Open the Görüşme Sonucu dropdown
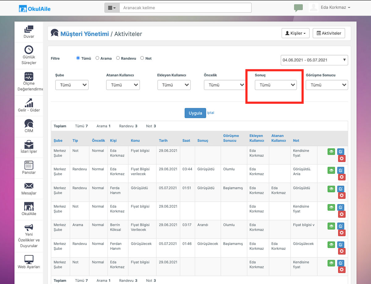 click(327, 85)
